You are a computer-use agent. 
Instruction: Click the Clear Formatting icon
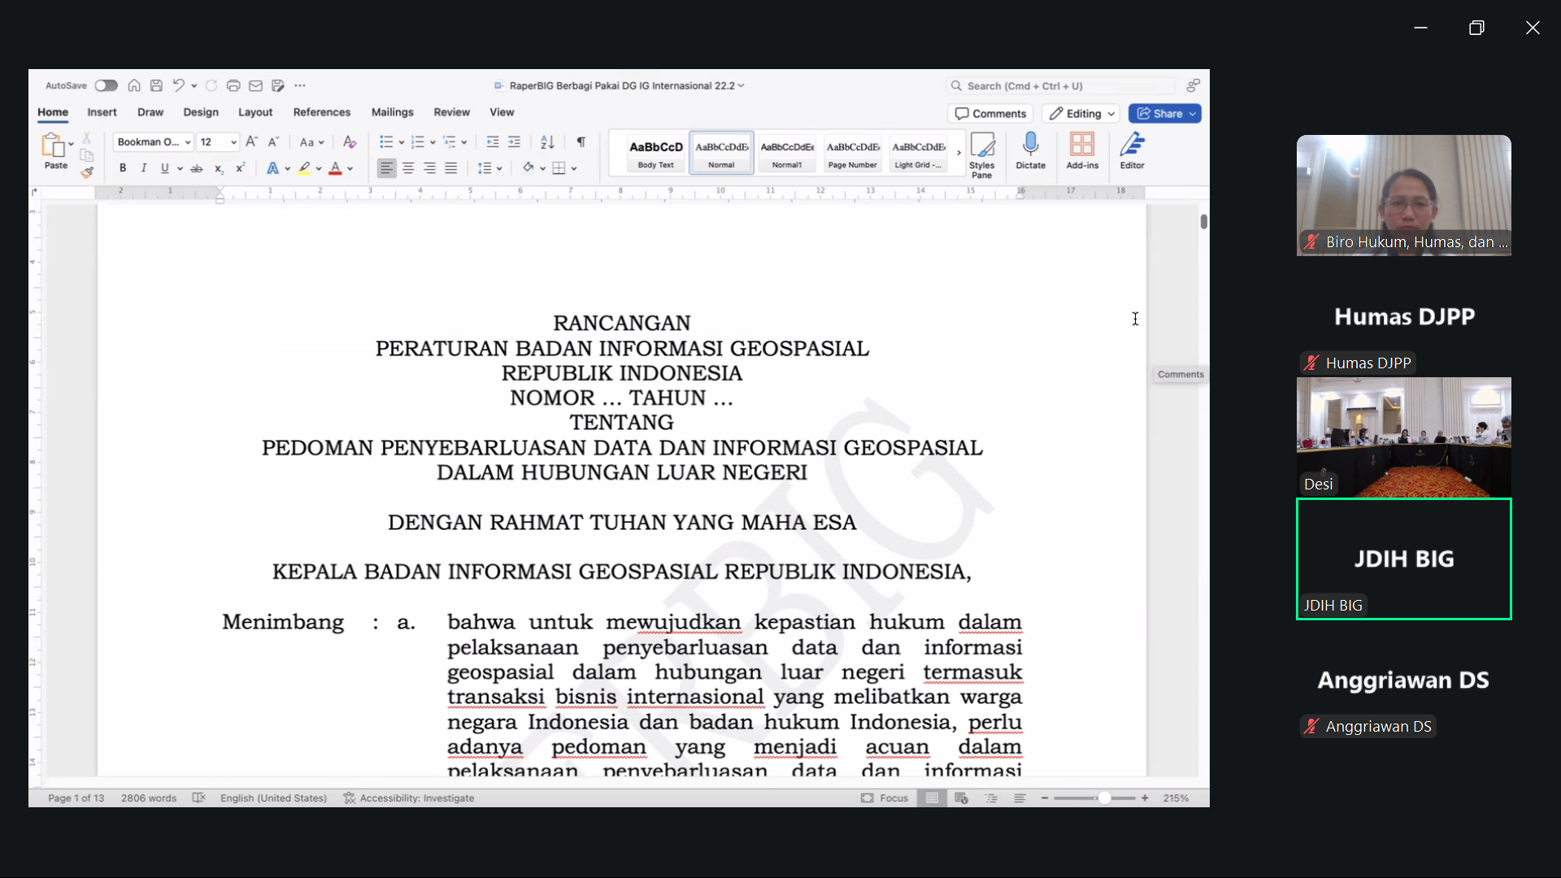coord(350,142)
